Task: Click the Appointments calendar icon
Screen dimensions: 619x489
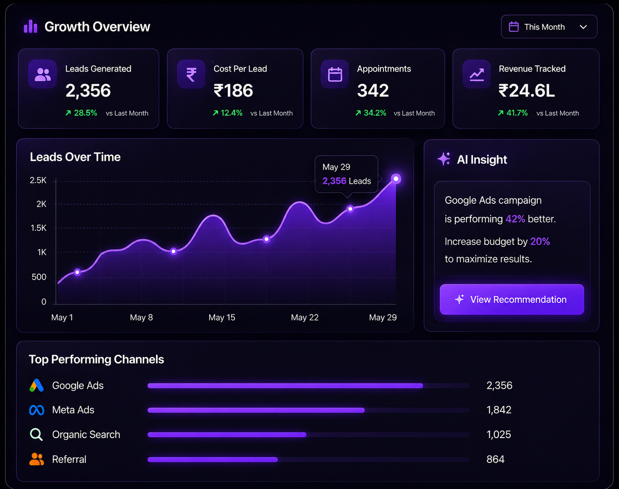Action: pyautogui.click(x=335, y=74)
